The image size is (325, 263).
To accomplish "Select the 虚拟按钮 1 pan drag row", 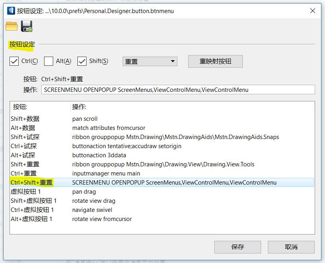I will (x=162, y=192).
